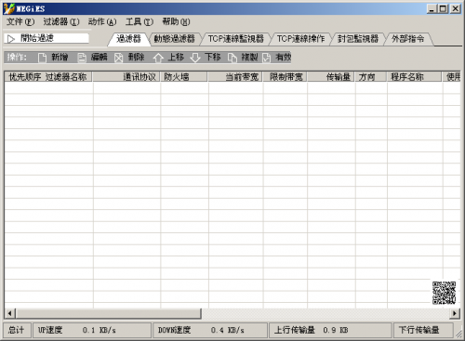Click the 開始過濾 start filtering button
Viewport: 465px width, 341px height.
46,38
